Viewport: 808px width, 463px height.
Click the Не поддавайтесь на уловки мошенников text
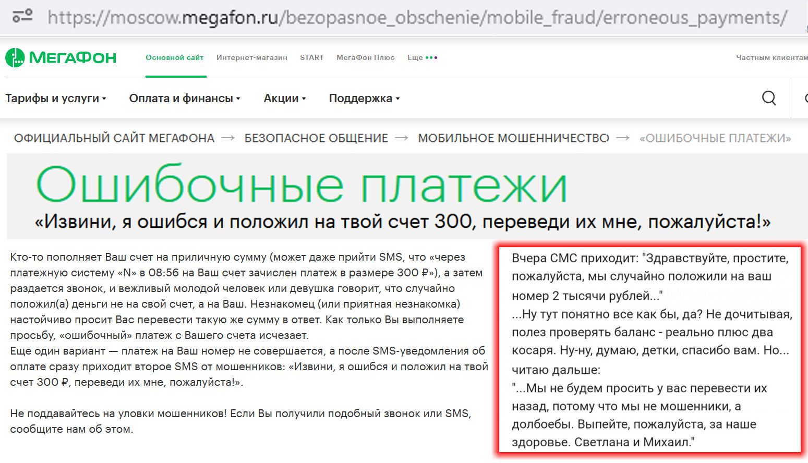click(240, 421)
